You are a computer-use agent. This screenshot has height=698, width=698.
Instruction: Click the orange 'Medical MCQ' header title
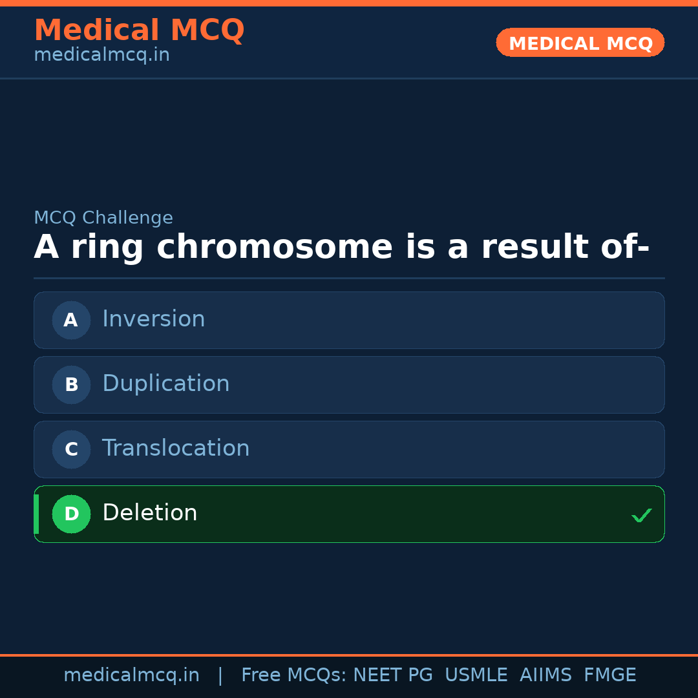139,30
